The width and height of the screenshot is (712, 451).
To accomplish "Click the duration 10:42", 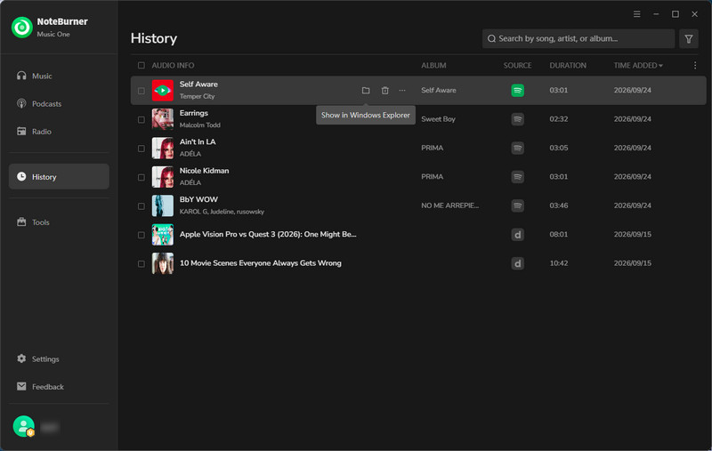I will pyautogui.click(x=559, y=263).
